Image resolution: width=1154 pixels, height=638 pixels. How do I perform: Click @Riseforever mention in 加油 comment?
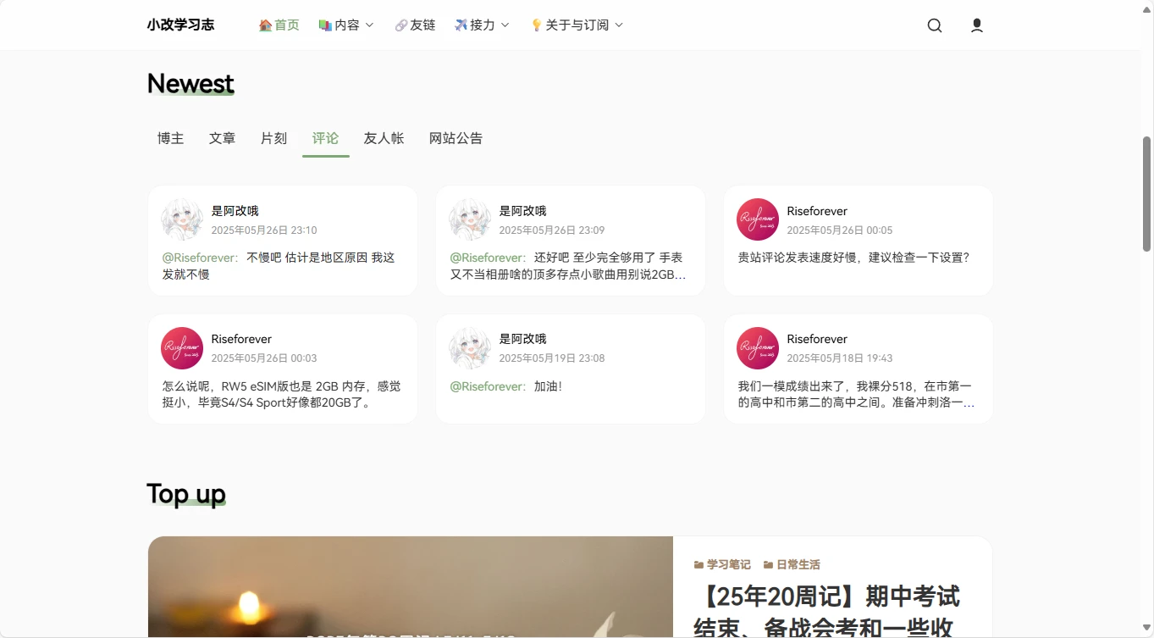pos(489,386)
